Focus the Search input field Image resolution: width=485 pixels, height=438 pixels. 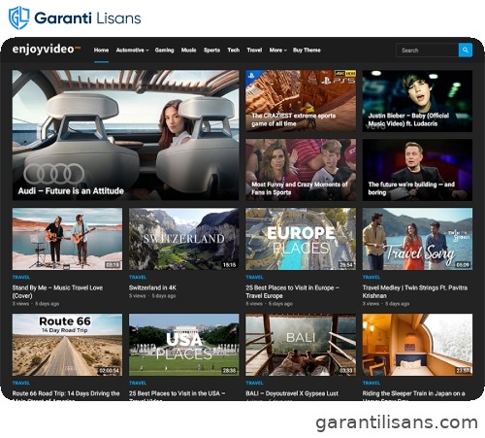coord(427,51)
